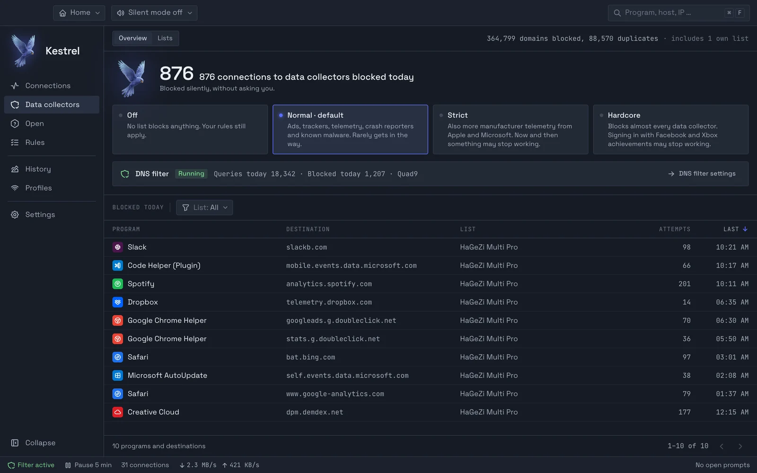Pause filtering for 5 min
This screenshot has width=757, height=473.
tap(88, 465)
